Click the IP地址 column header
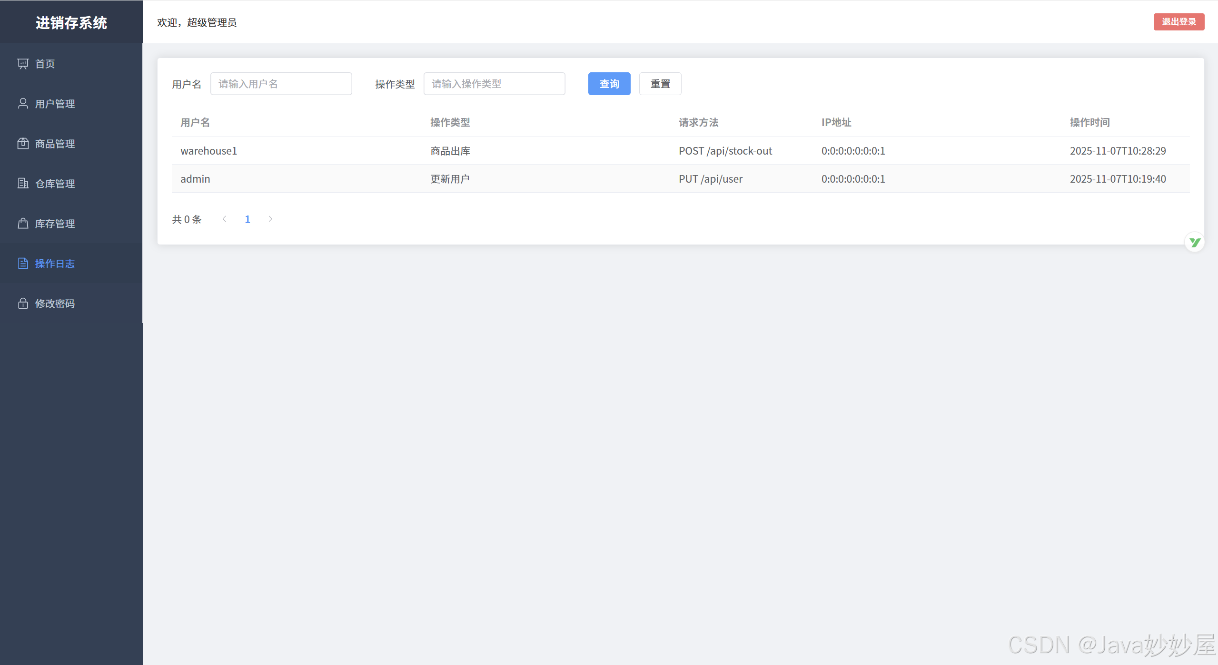This screenshot has height=665, width=1218. 837,123
